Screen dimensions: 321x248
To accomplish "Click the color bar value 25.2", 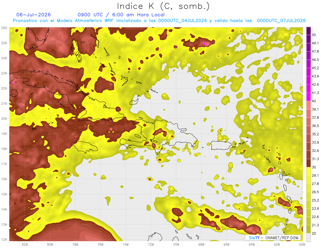I will pos(315,200).
